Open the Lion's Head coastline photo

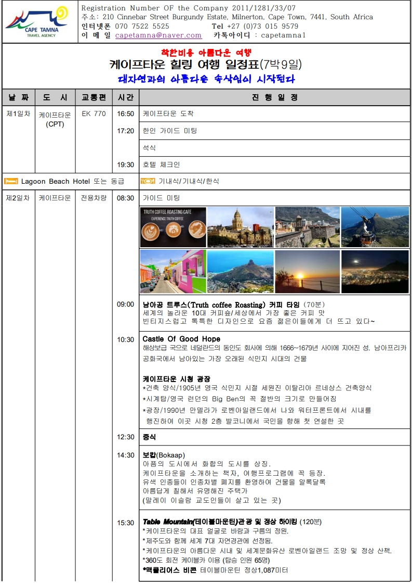click(240, 272)
